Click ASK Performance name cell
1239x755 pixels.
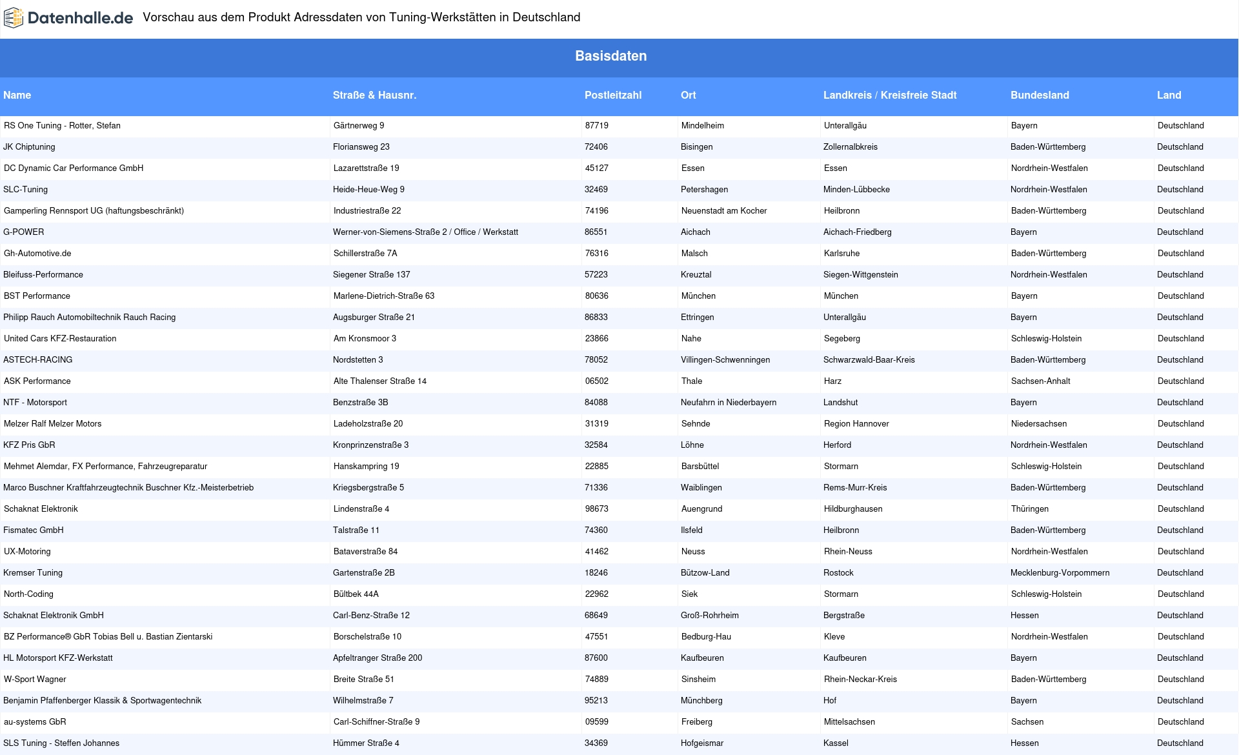37,381
